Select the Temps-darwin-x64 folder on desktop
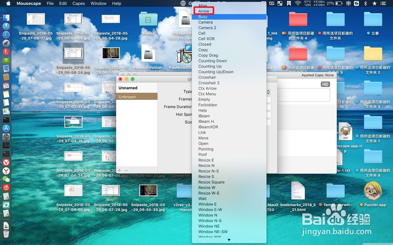Viewport: 393px width, 245px height. [x=335, y=191]
